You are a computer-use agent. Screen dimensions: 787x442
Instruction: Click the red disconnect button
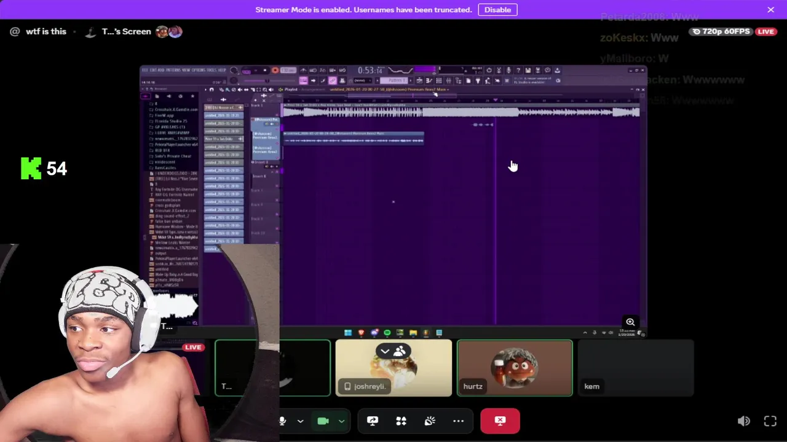500,421
